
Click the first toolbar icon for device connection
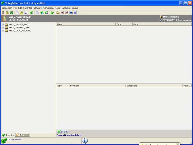click(3, 13)
